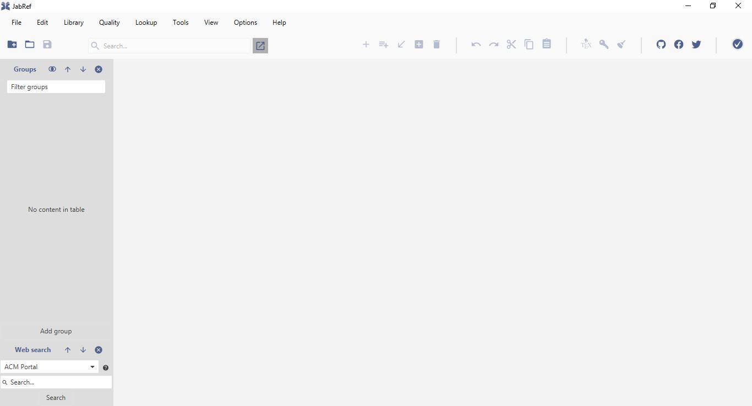Open the TeX push-to-application icon
Screen dimensions: 752x406
click(x=586, y=44)
